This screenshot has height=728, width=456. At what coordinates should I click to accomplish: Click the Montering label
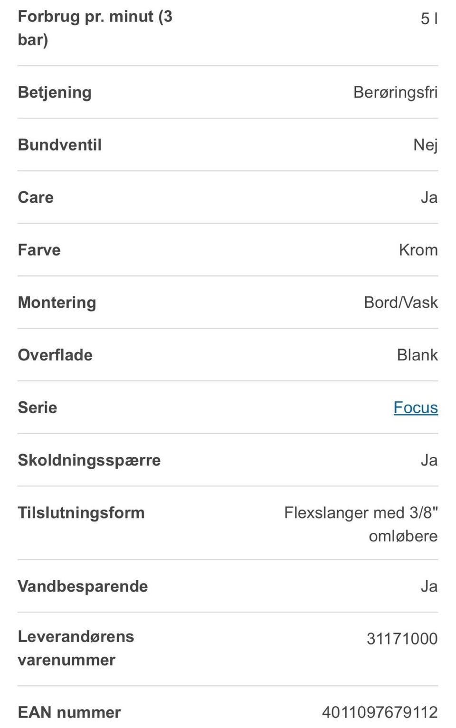[x=57, y=303]
